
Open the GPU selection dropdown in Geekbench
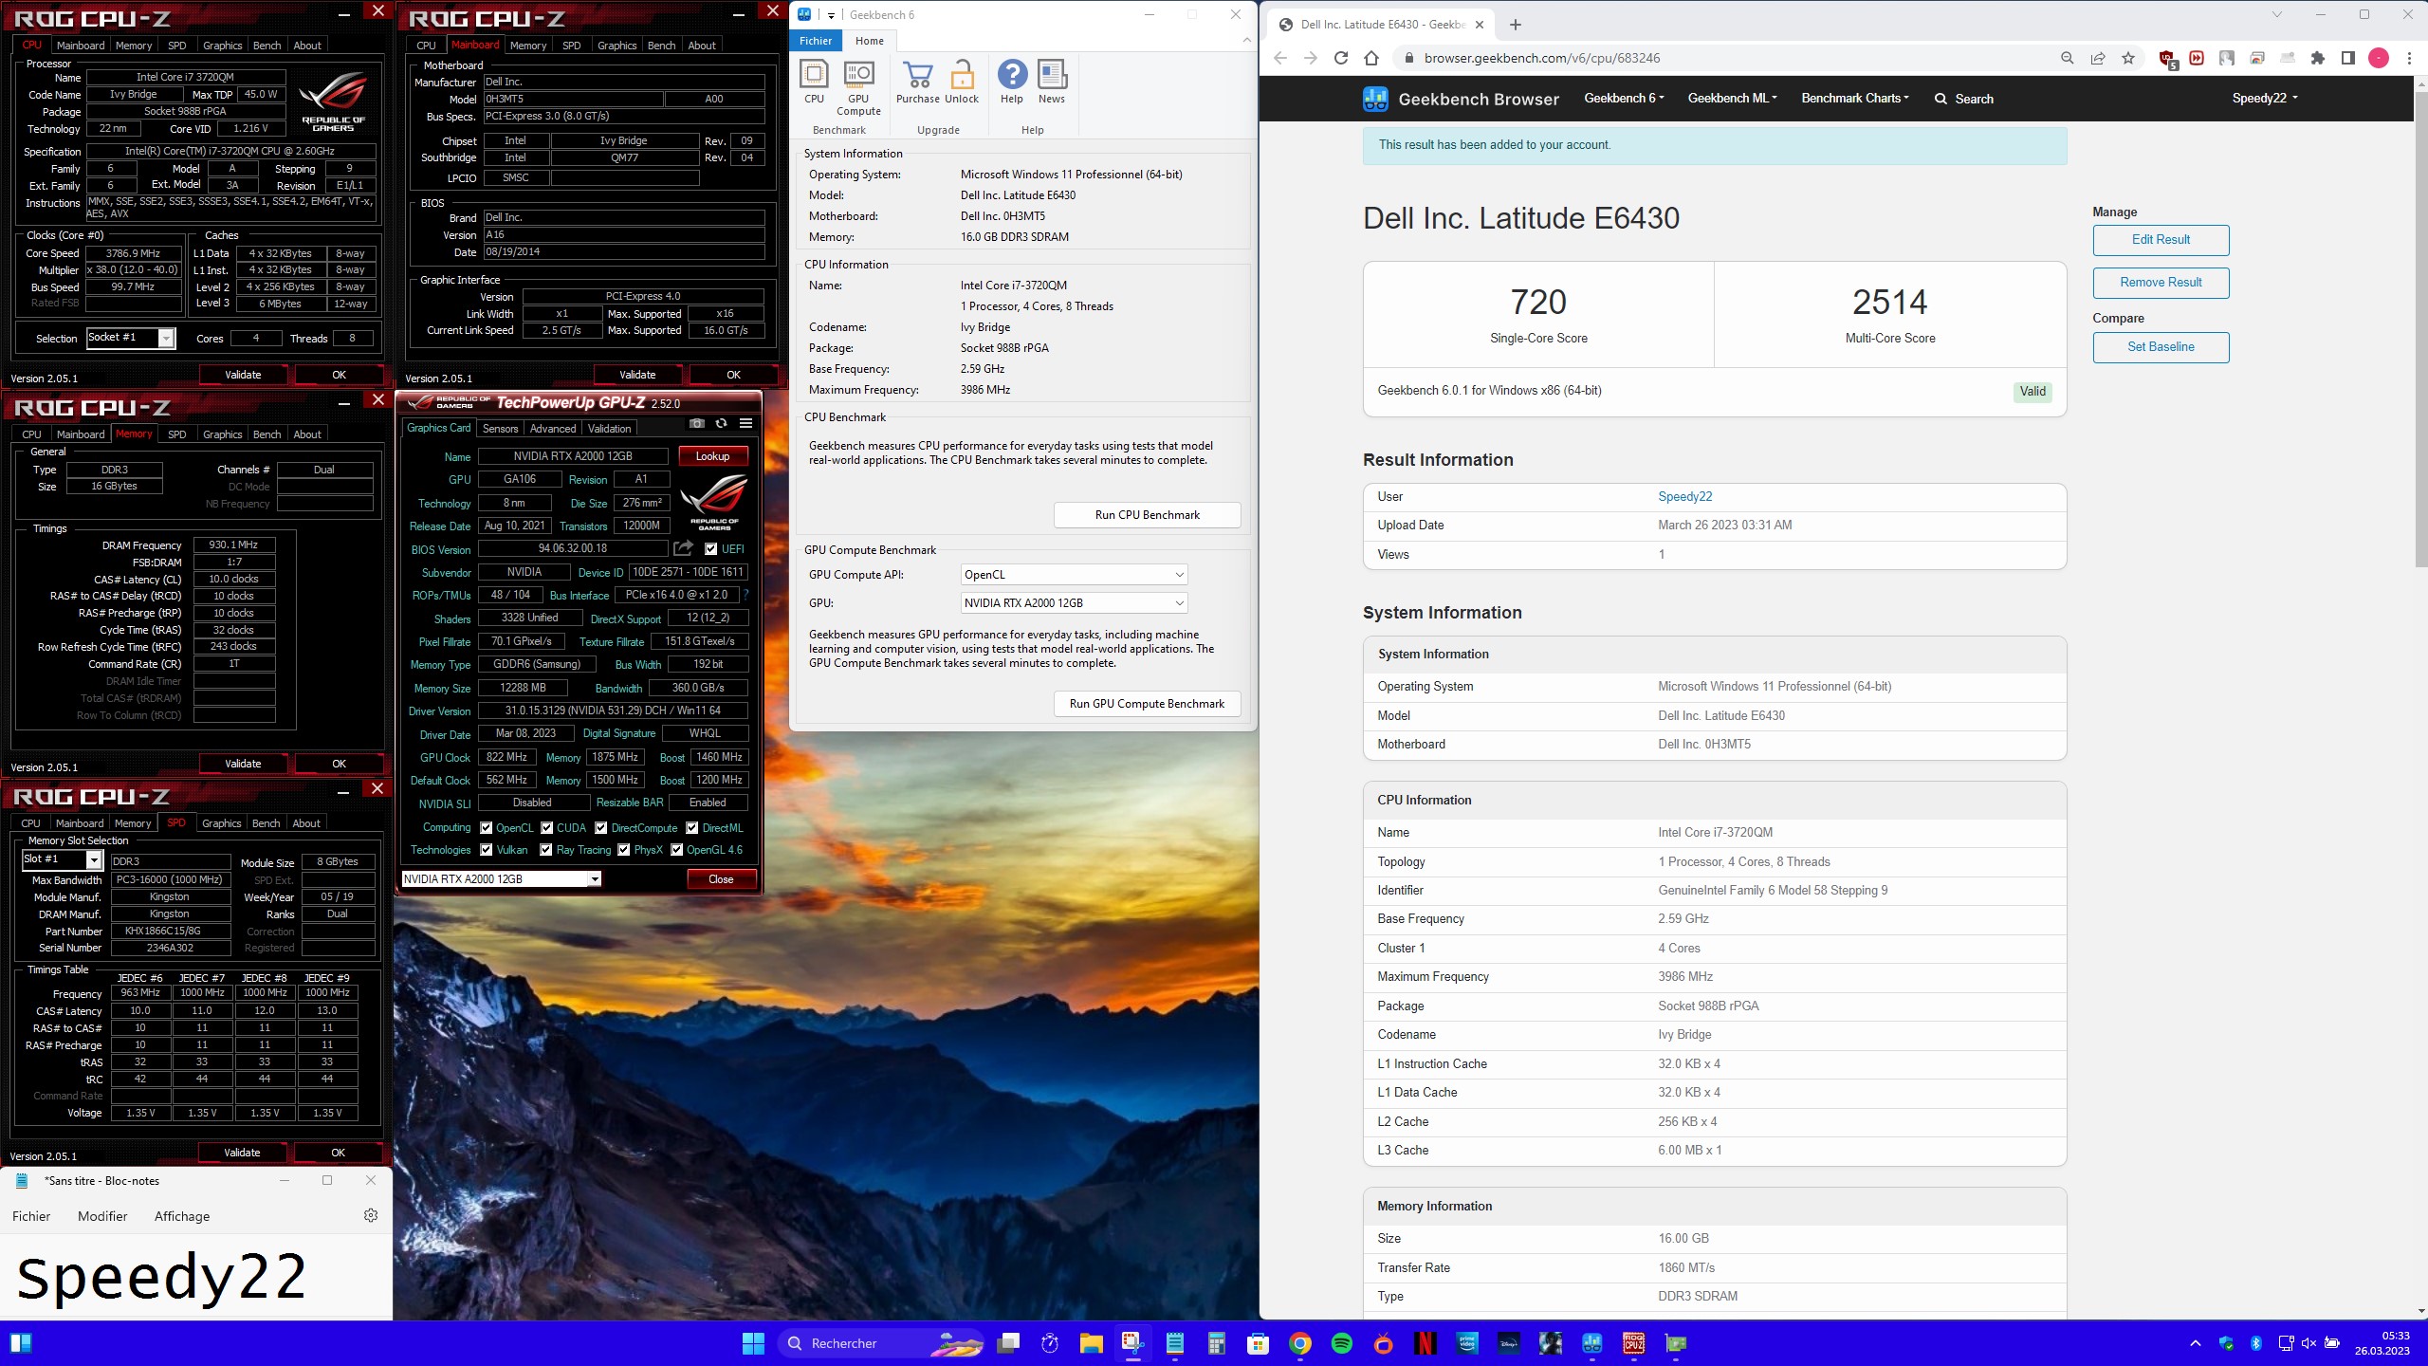1074,603
